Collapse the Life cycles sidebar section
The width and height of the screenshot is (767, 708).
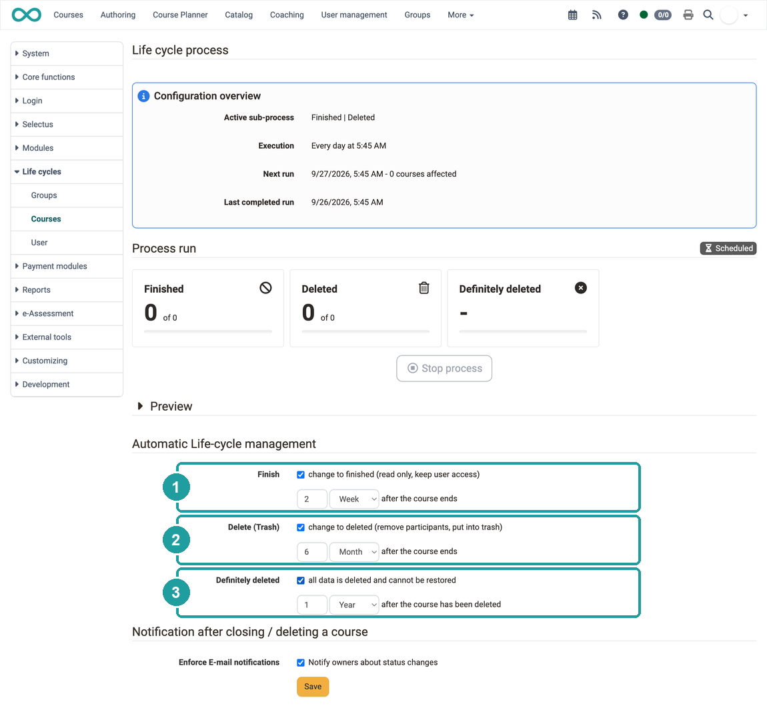coord(67,171)
